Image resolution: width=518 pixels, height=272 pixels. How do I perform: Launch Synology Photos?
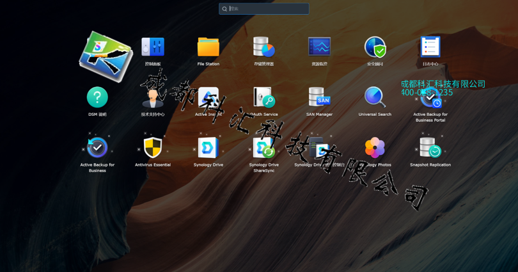click(375, 147)
